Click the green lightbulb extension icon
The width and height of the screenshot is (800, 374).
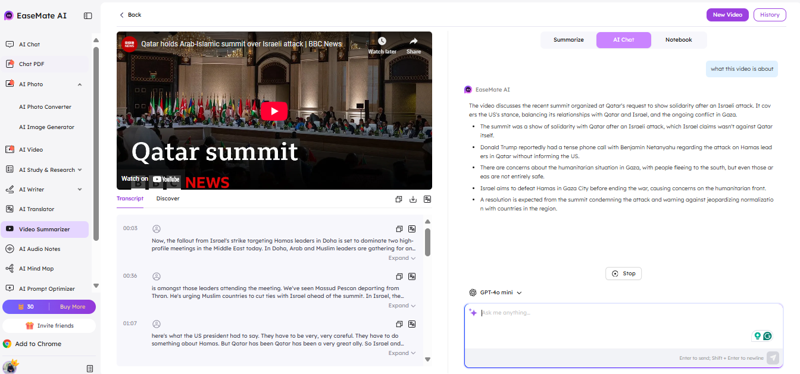click(758, 336)
